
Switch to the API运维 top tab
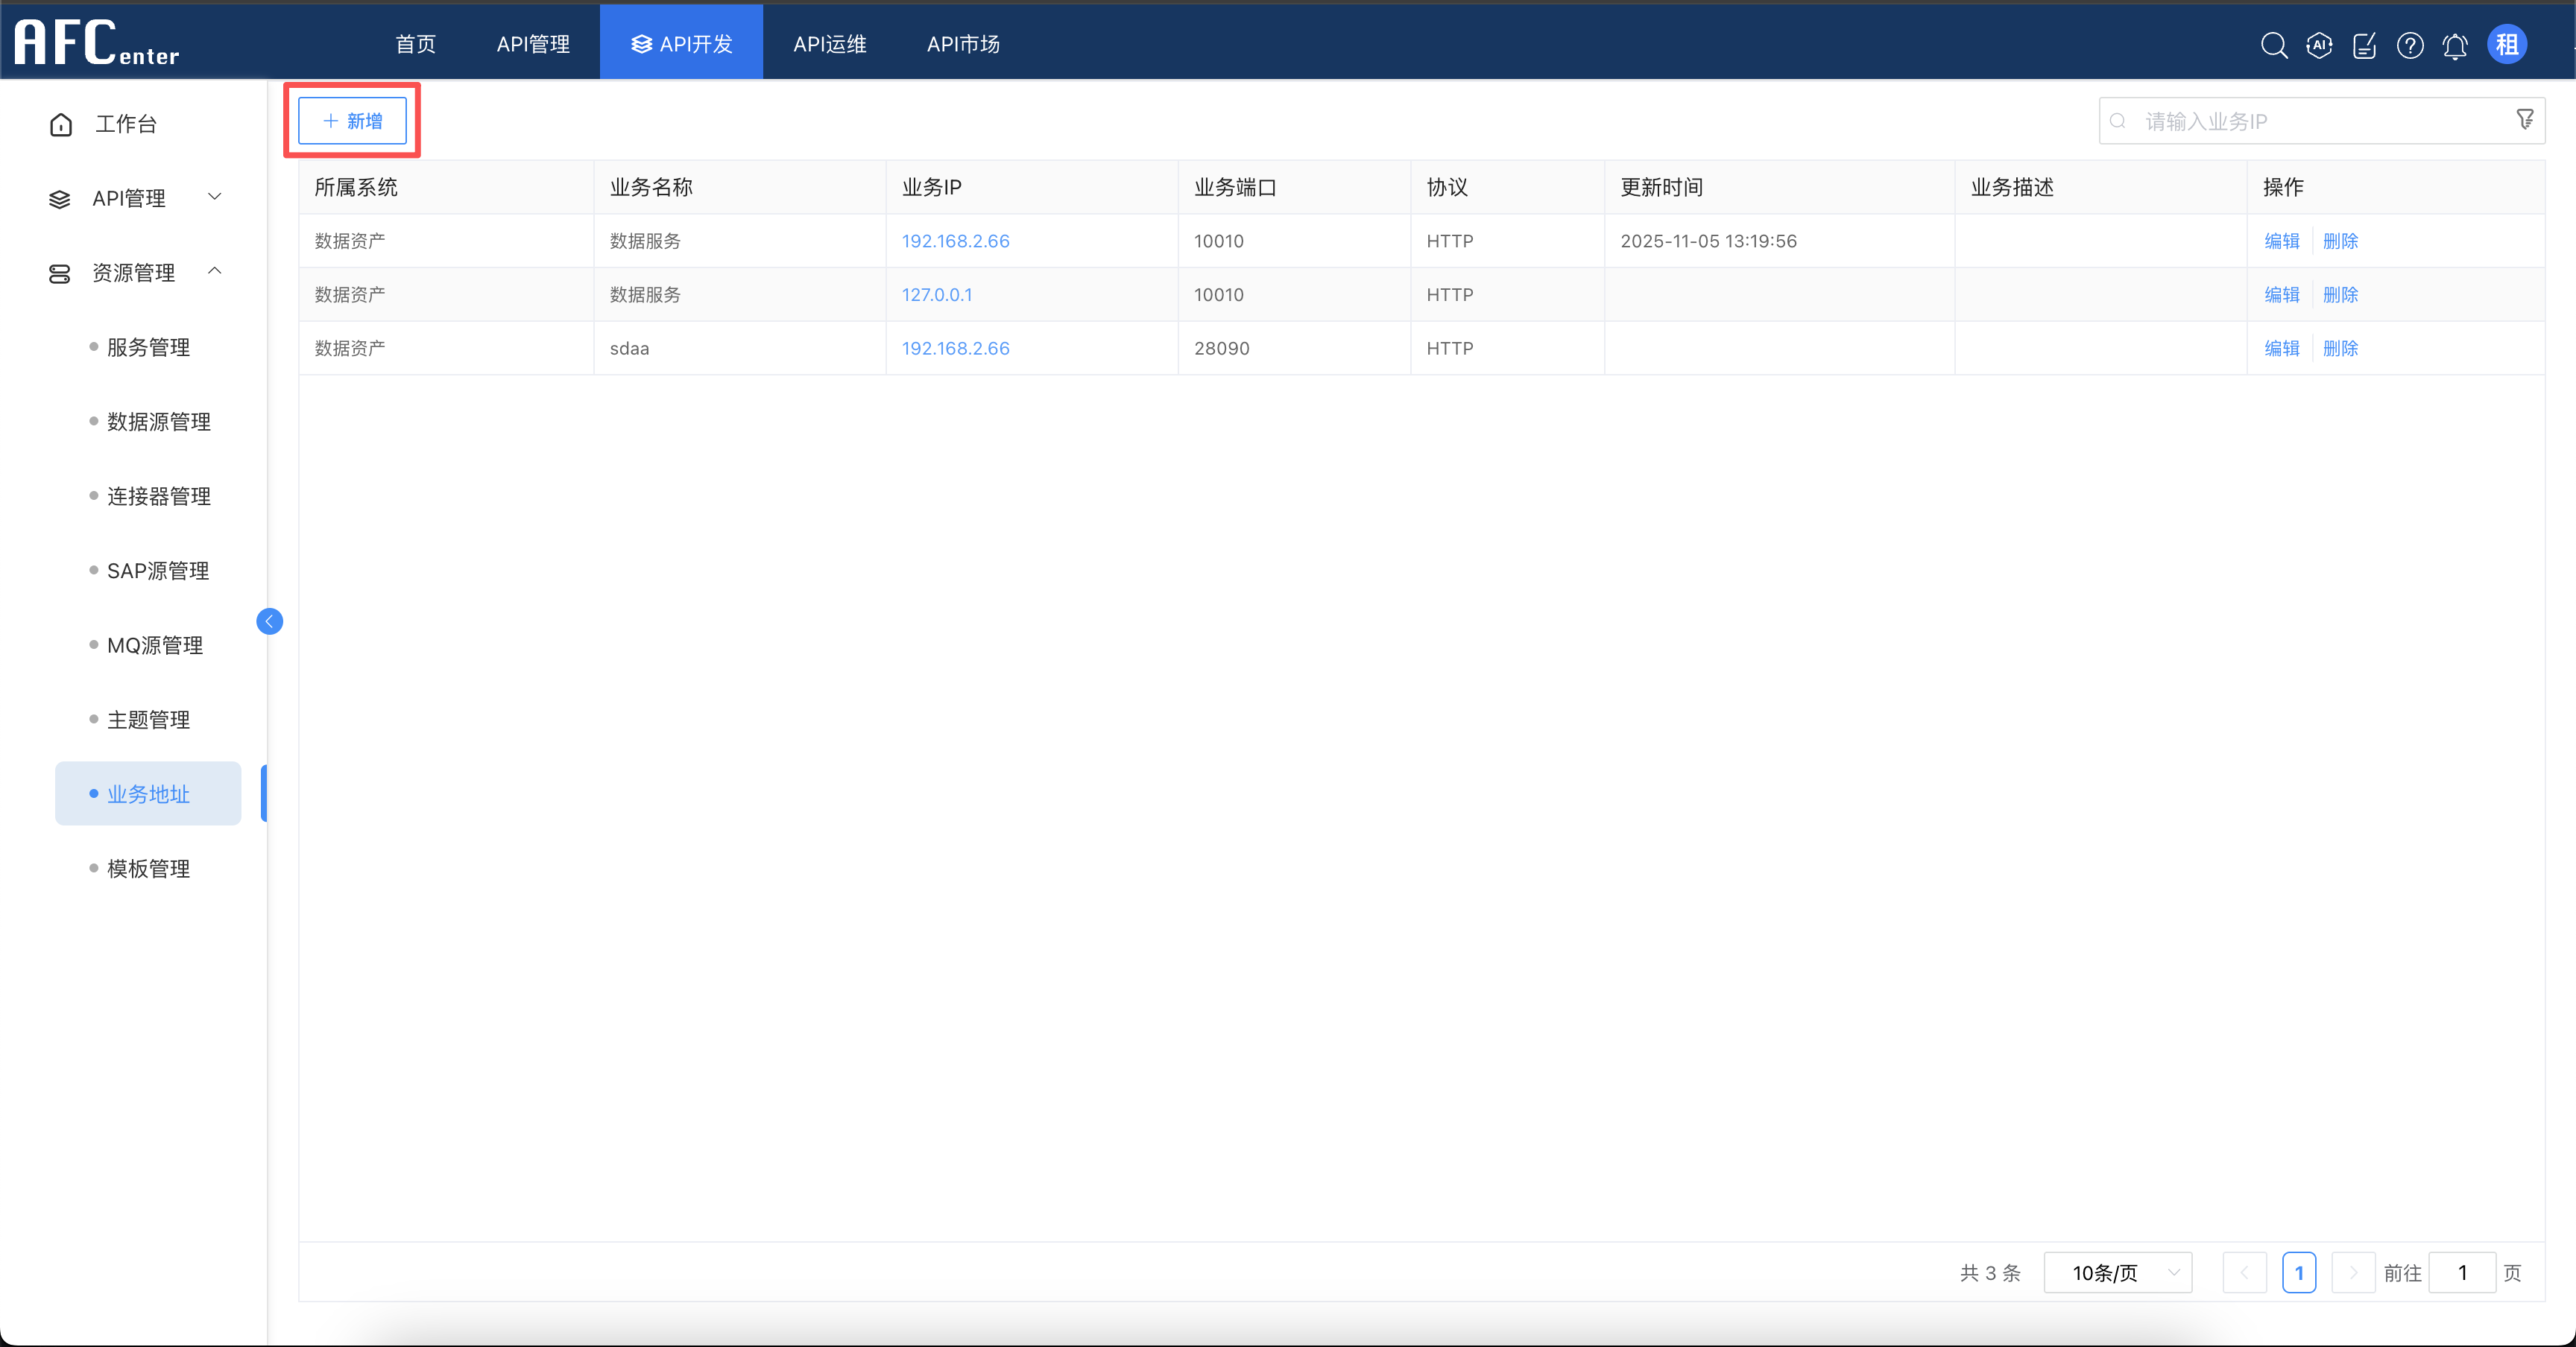pyautogui.click(x=829, y=44)
